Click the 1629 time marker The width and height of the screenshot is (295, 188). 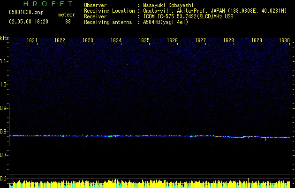tap(257, 40)
